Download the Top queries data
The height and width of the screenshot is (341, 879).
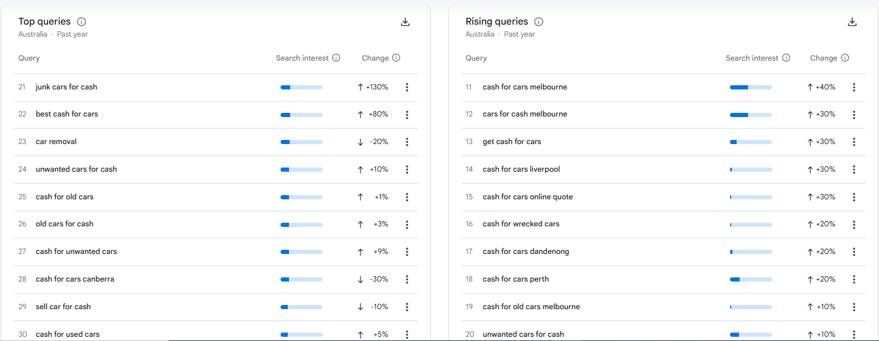(x=405, y=22)
